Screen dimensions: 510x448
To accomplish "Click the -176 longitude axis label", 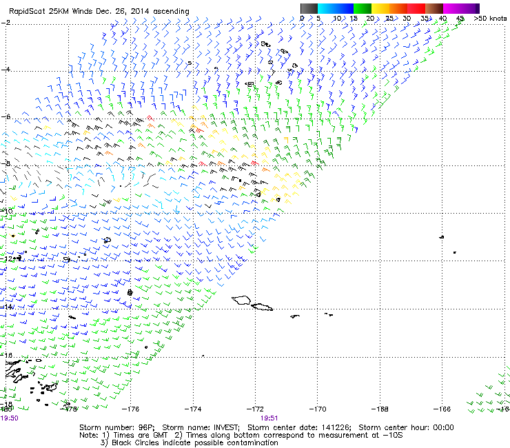I will click(x=130, y=409).
